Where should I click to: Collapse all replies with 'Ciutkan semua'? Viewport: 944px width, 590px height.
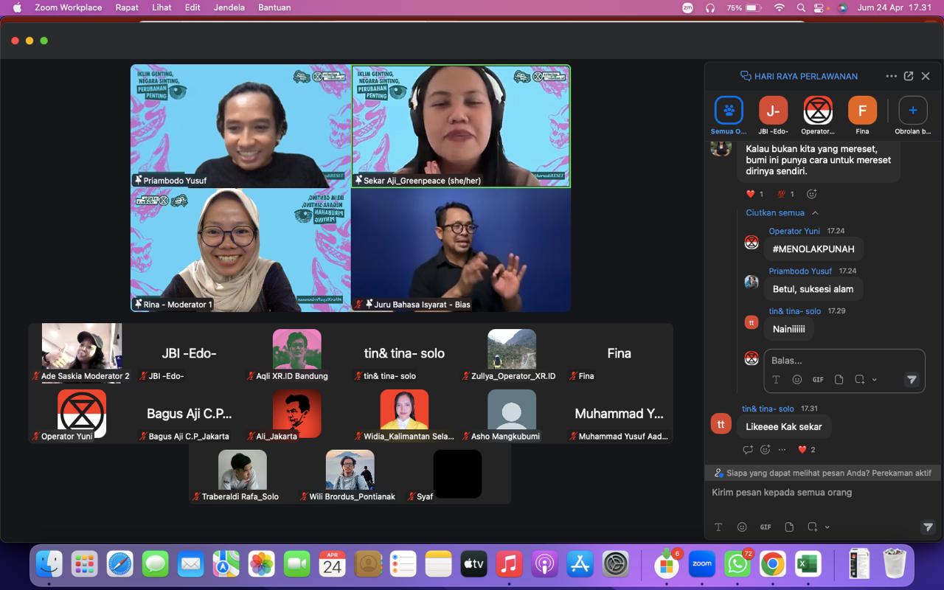782,213
